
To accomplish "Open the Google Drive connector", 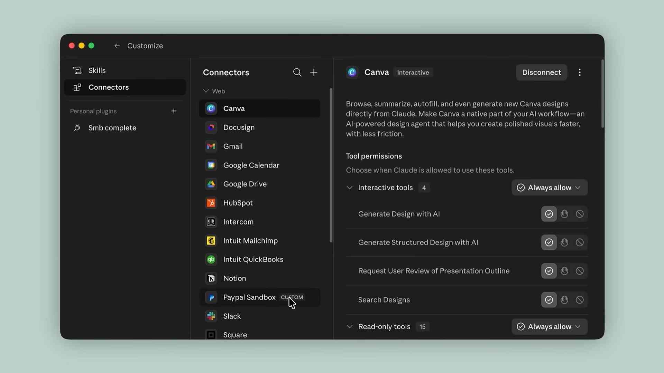I will pos(259,184).
